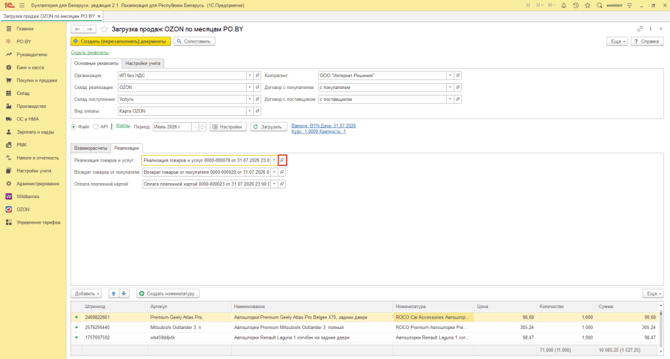Open the Главное section in sidebar

pos(25,29)
